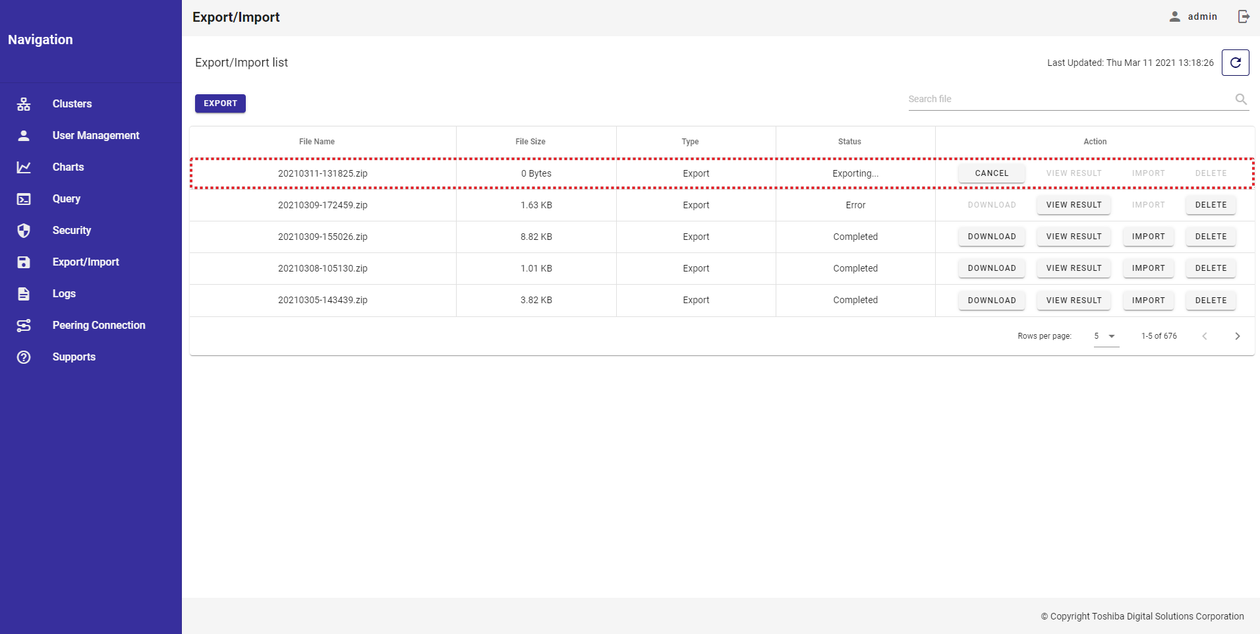
Task: Import 20210305-143439.zip
Action: tap(1148, 301)
